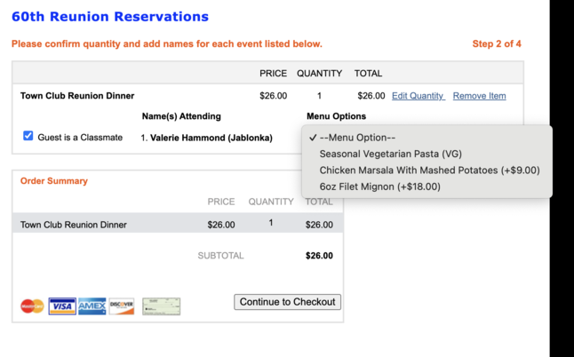Screen dimensions: 574x357
Task: Click the Step 2 of 4 indicator
Action: [497, 44]
